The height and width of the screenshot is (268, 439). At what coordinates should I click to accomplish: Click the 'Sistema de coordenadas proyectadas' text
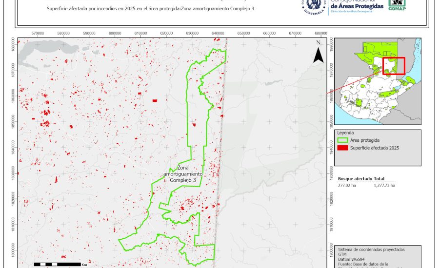click(x=371, y=249)
